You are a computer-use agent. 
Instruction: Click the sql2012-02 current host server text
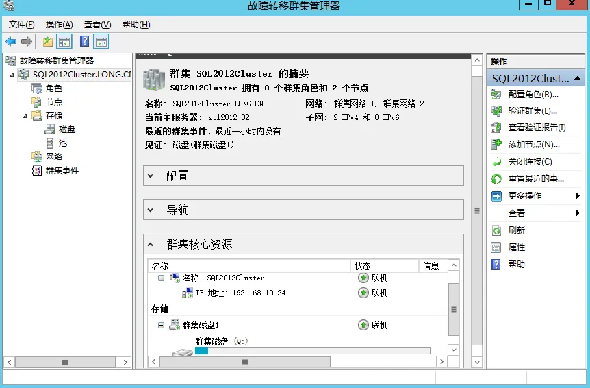(x=229, y=117)
